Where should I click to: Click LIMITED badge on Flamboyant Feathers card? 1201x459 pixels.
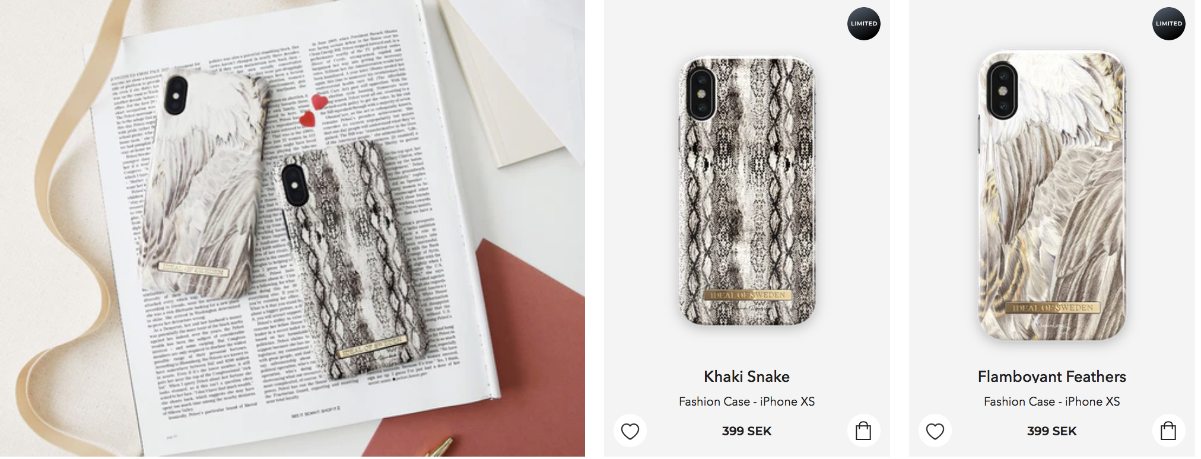(1168, 24)
